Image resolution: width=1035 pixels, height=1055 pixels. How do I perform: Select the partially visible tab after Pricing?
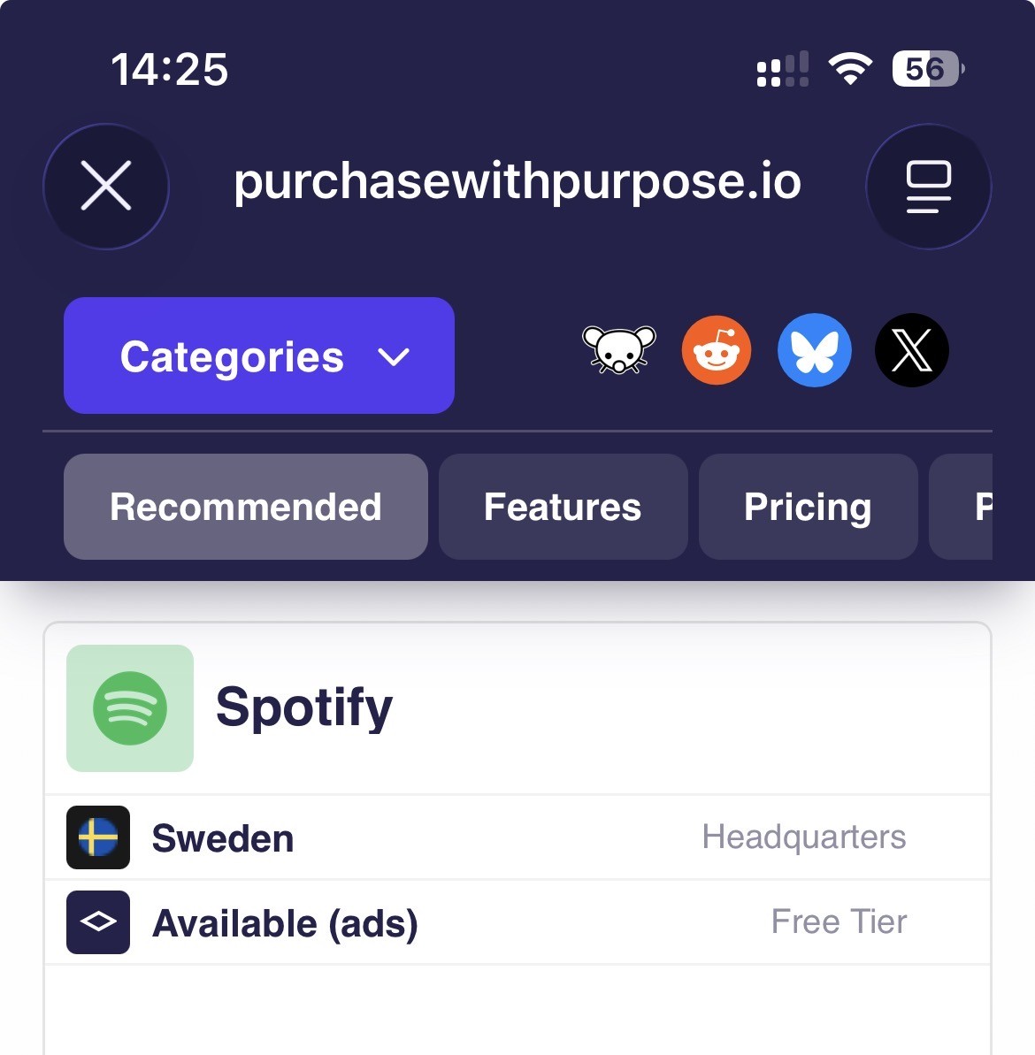pyautogui.click(x=962, y=507)
